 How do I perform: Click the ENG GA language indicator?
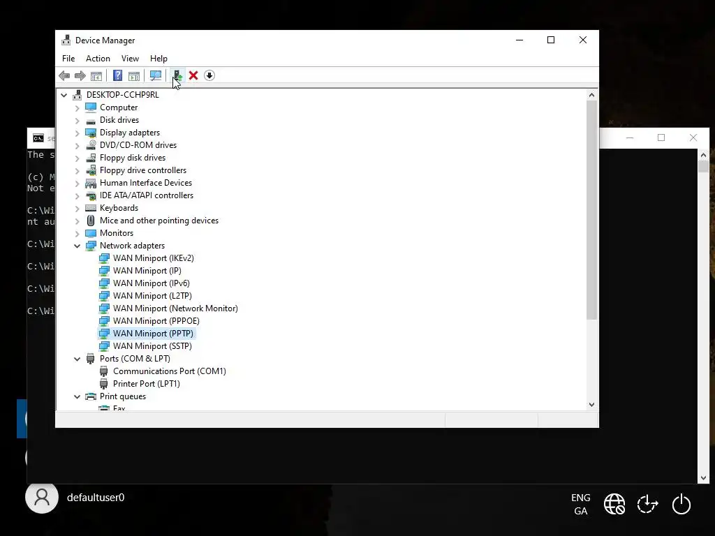pyautogui.click(x=580, y=504)
